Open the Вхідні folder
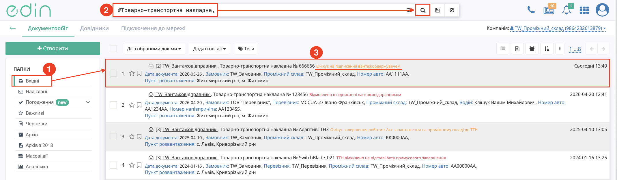 (32, 81)
